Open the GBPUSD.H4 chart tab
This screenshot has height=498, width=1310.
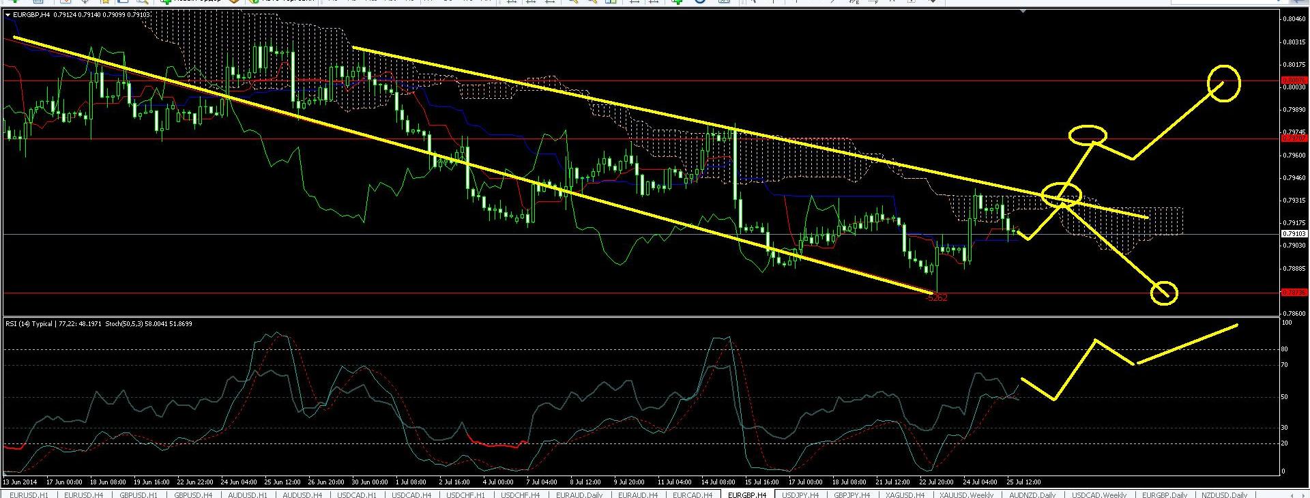tap(193, 495)
